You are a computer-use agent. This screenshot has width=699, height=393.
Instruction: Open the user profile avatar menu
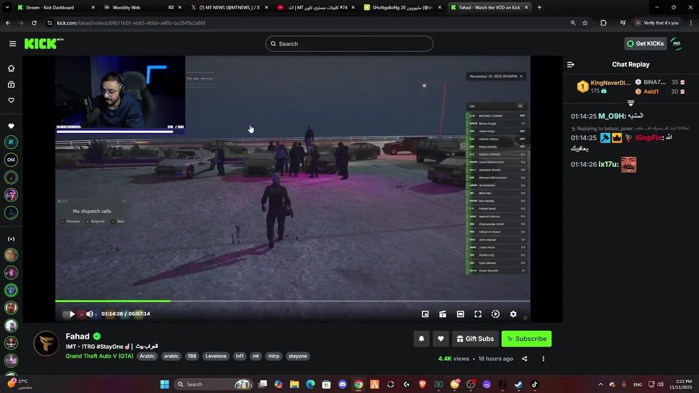pos(677,44)
